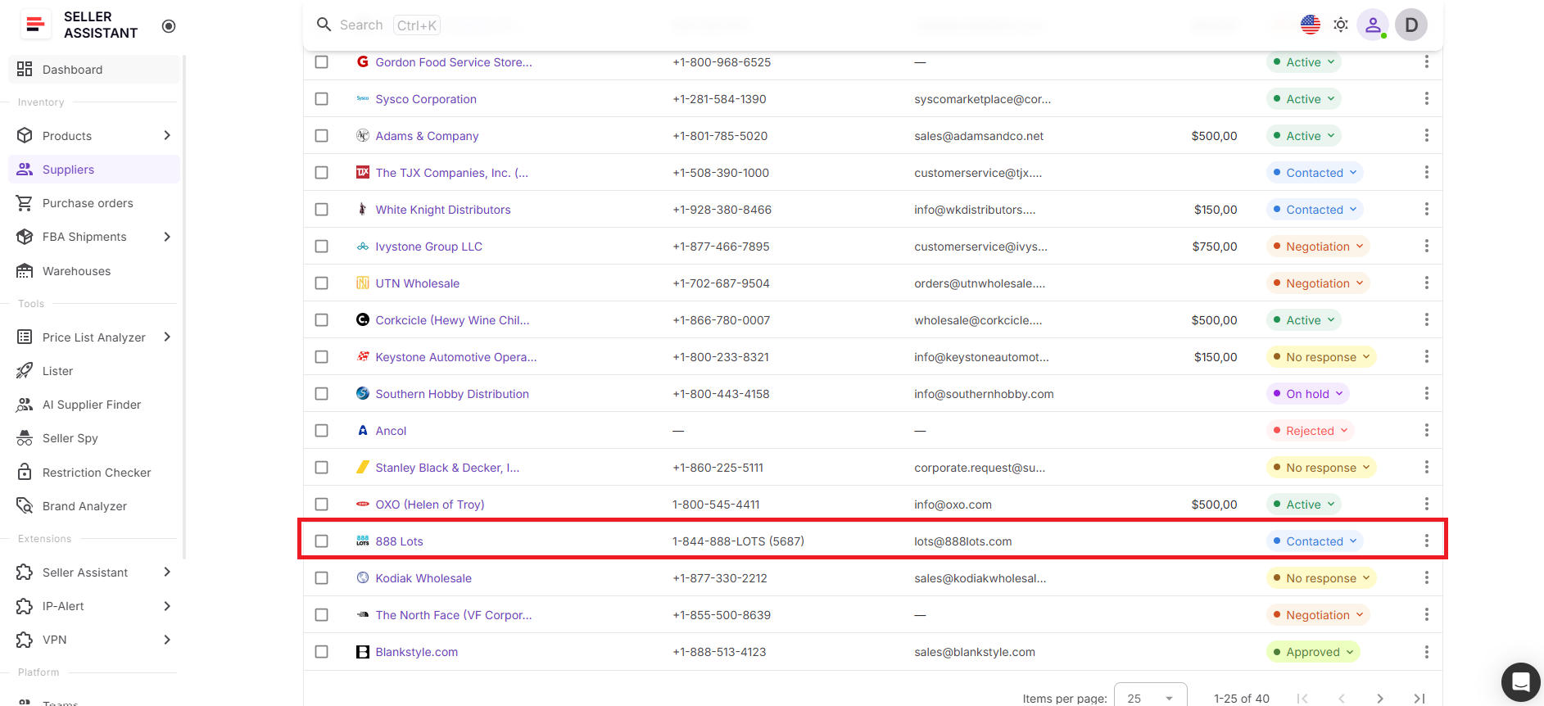Click the Blankstyle.com logo icon

(x=363, y=652)
